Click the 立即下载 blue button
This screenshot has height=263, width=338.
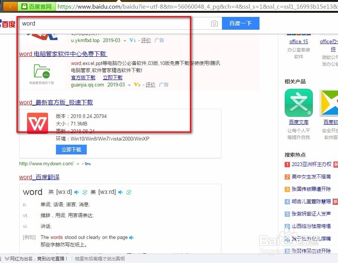[x=71, y=150]
